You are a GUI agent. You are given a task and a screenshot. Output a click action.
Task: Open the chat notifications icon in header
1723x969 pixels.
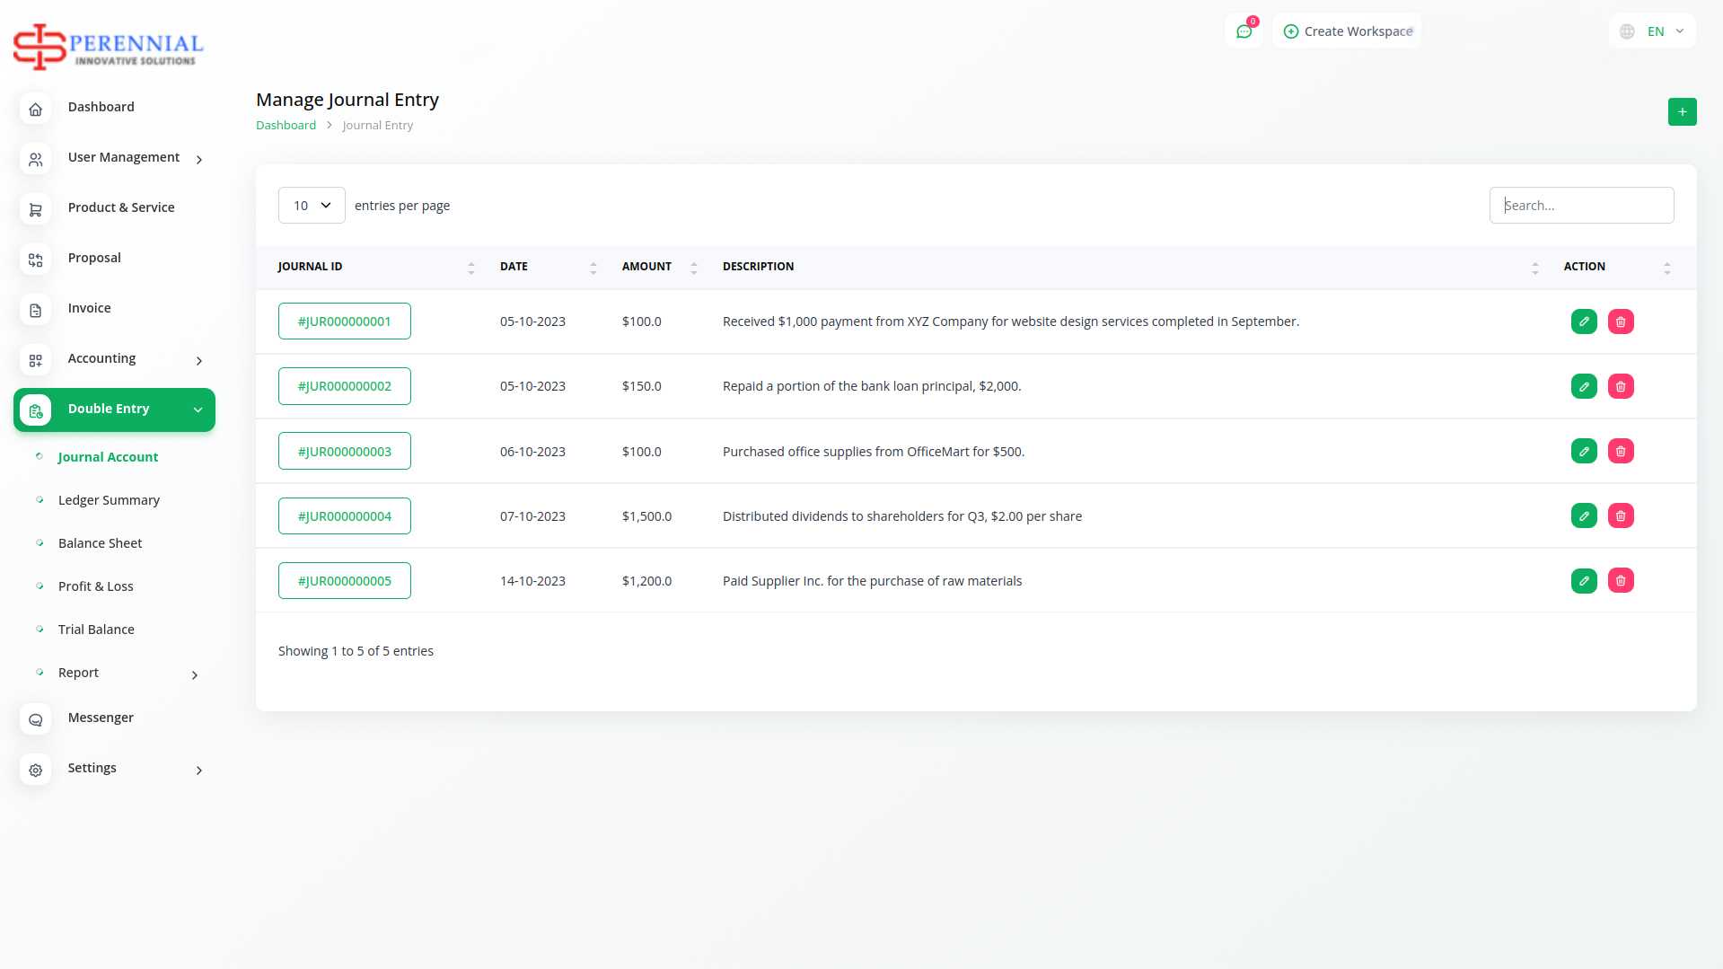click(x=1244, y=31)
